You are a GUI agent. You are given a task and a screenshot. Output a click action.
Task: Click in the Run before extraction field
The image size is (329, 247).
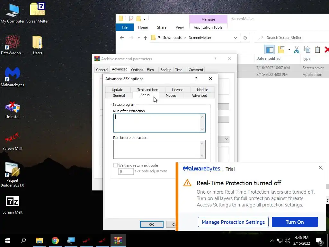[159, 149]
